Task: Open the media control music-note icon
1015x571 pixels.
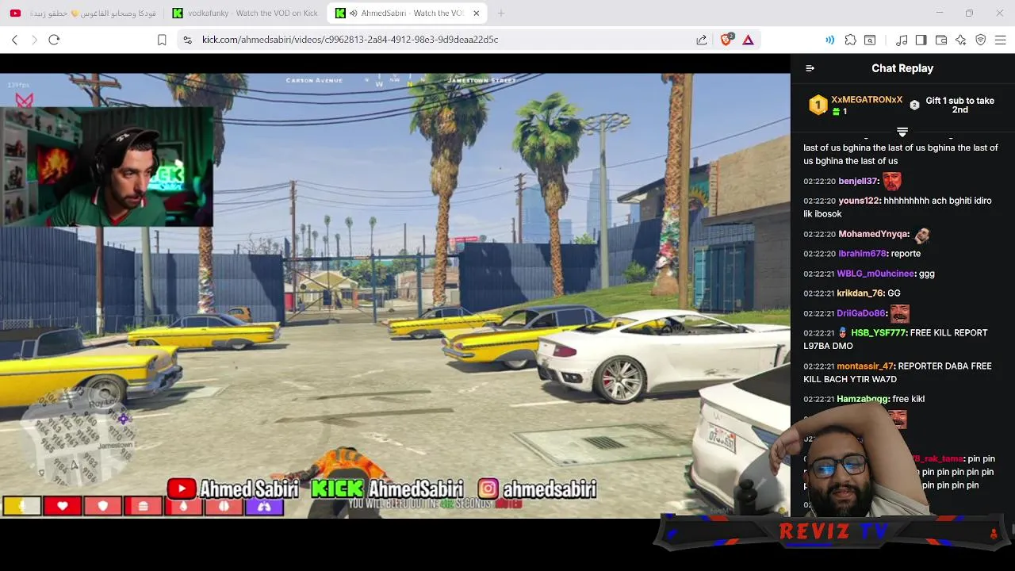Action: 902,40
